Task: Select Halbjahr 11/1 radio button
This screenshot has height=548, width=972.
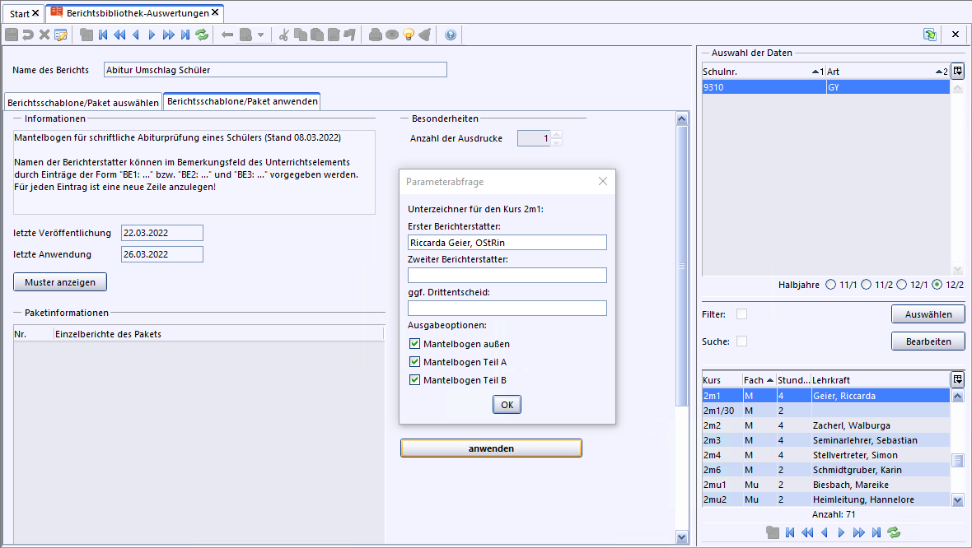Action: pyautogui.click(x=830, y=284)
